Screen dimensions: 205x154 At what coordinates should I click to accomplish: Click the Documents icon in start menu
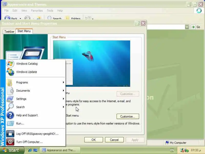pos(10,91)
